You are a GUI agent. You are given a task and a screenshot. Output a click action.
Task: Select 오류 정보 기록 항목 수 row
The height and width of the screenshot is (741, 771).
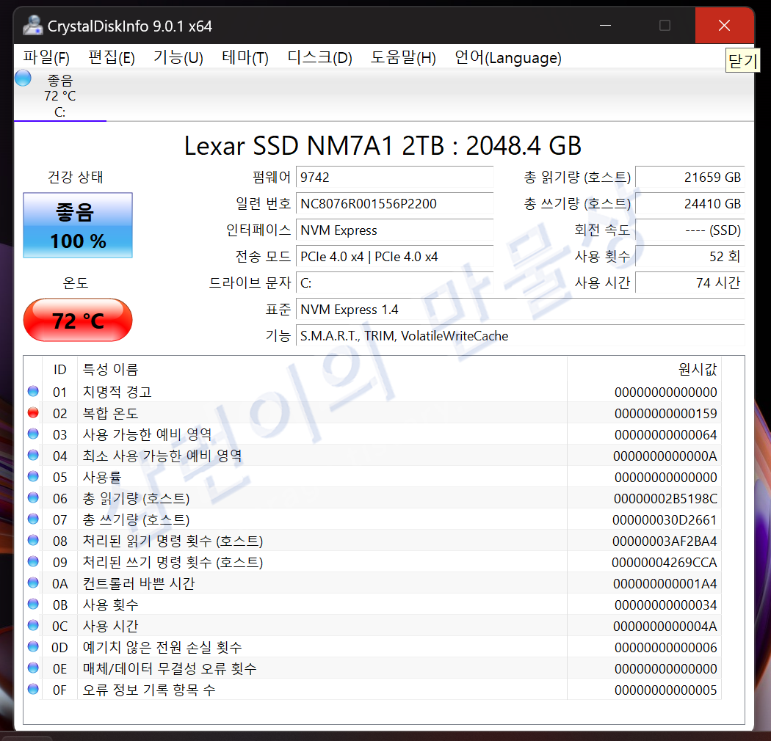point(373,690)
